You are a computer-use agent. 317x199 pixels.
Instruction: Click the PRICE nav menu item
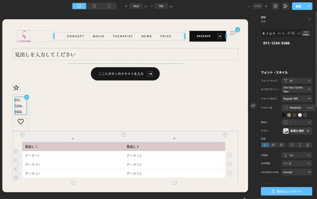point(166,36)
